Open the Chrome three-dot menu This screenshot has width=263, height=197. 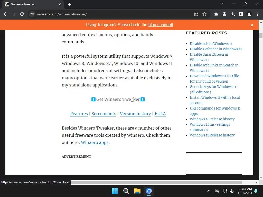click(x=257, y=14)
